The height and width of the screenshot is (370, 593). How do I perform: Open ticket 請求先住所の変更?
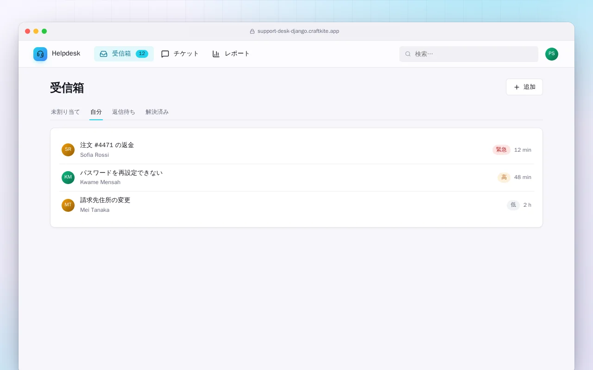(296, 205)
